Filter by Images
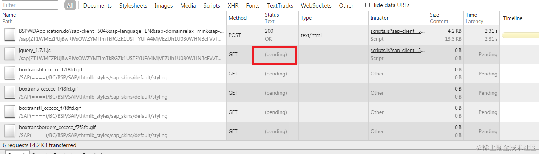 (x=164, y=6)
